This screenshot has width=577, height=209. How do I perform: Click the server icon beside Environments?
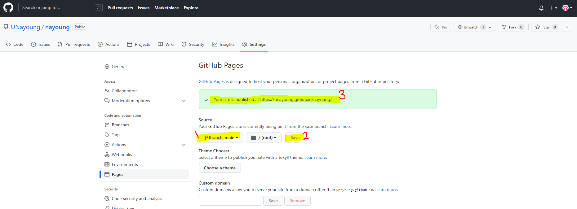(x=107, y=164)
